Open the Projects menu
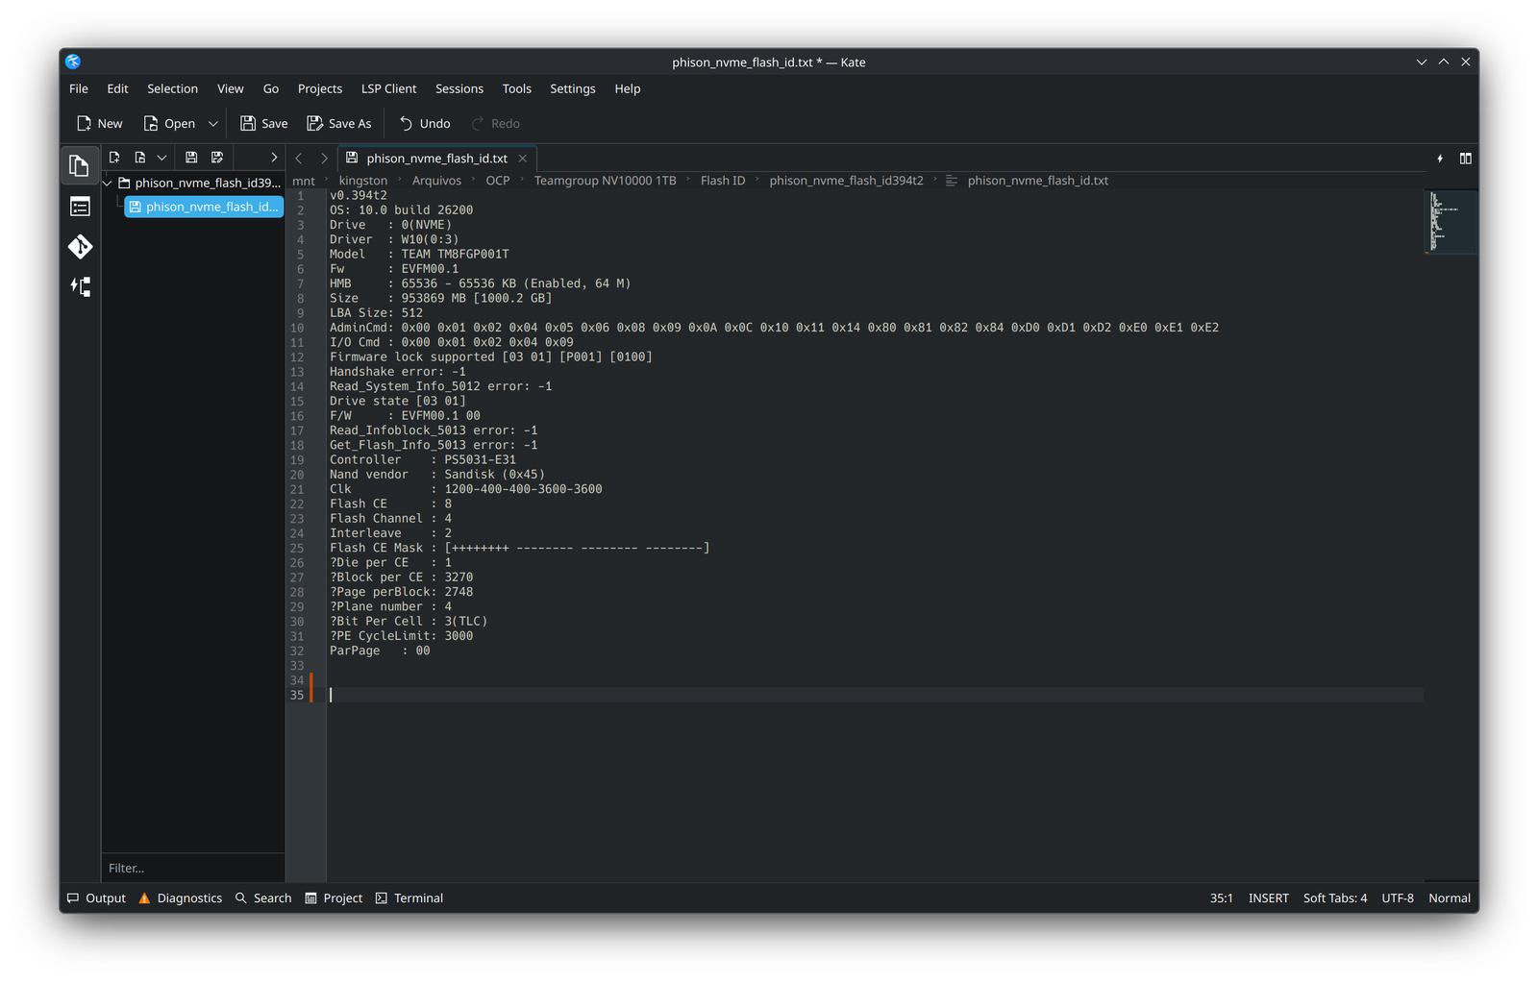The width and height of the screenshot is (1538, 983). tap(320, 88)
